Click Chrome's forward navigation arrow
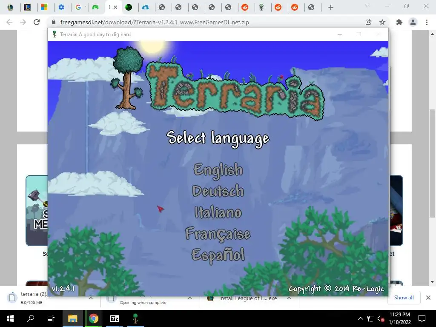The width and height of the screenshot is (436, 327). pos(23,22)
